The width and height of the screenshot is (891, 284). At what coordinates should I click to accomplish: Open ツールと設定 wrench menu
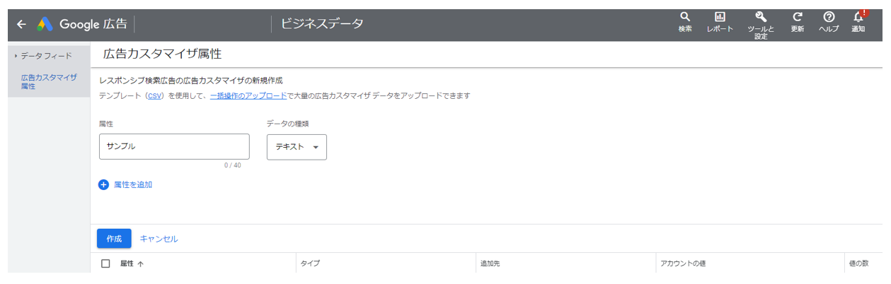tap(761, 25)
